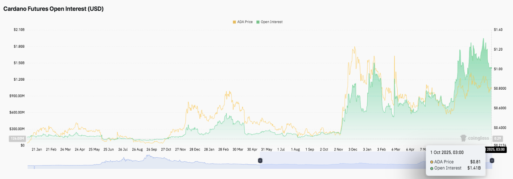Image resolution: width=513 pixels, height=179 pixels.
Task: Click the $0.81 value in the tooltip
Action: coord(475,162)
